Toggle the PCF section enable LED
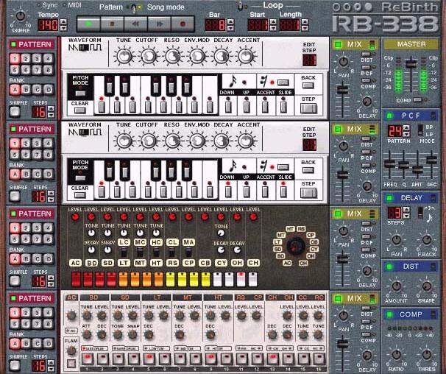Image resolution: width=446 pixels, height=374 pixels. point(389,116)
